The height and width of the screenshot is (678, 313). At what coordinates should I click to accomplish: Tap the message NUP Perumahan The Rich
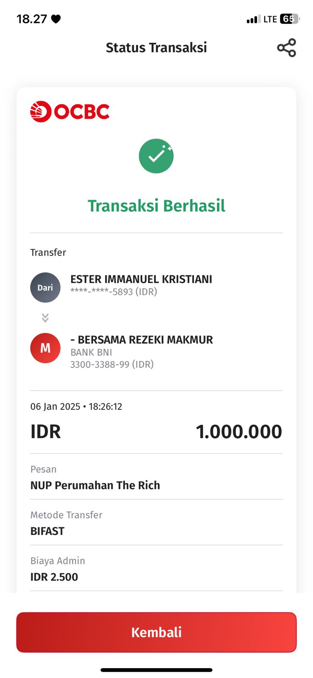(95, 485)
